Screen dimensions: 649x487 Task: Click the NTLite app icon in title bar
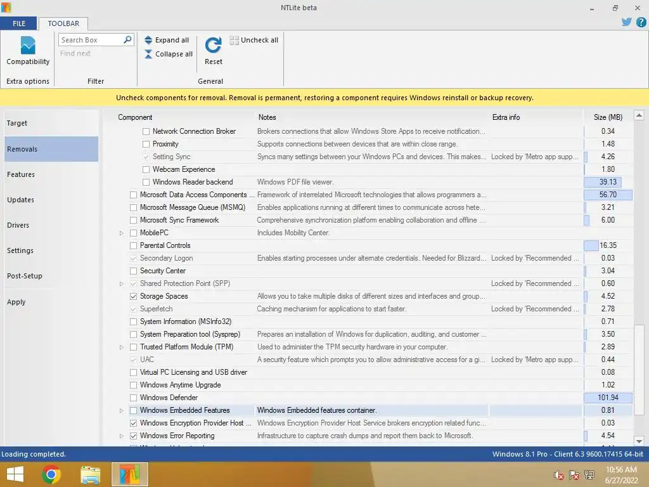pos(6,7)
